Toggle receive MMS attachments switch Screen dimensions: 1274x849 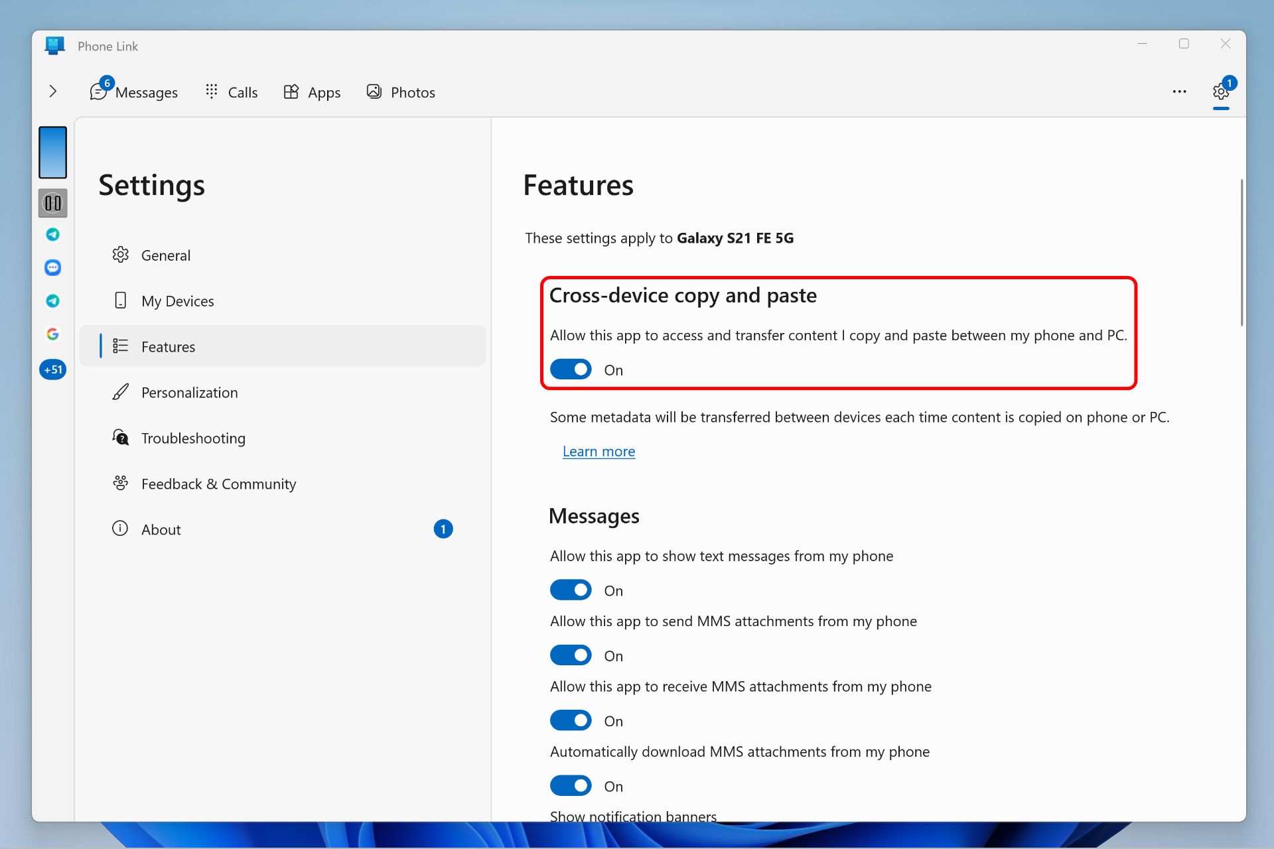571,720
